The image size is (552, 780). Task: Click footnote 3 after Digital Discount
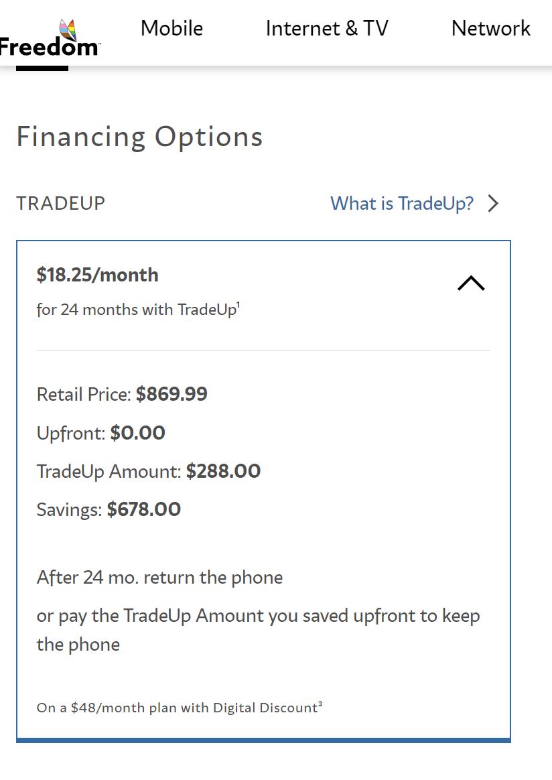pos(320,704)
